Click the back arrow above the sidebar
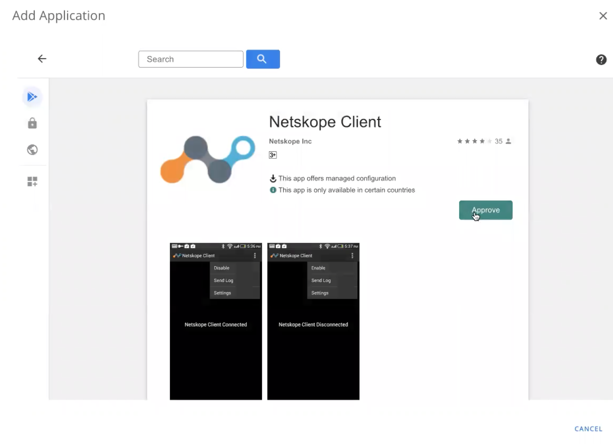 pos(42,58)
